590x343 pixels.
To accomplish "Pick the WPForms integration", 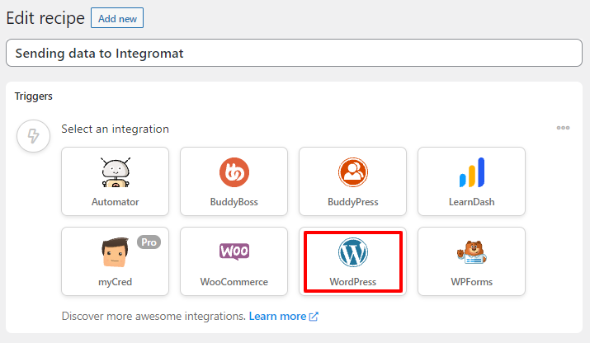I will pyautogui.click(x=471, y=261).
